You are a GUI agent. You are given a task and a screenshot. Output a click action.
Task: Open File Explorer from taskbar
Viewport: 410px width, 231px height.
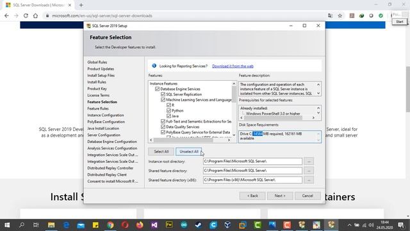pyautogui.click(x=51, y=225)
